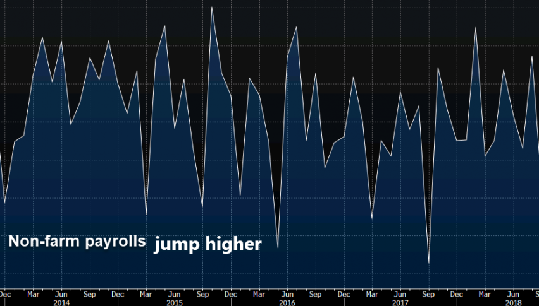Select the 2014 year label on the axis
539x306 pixels.
coord(61,302)
